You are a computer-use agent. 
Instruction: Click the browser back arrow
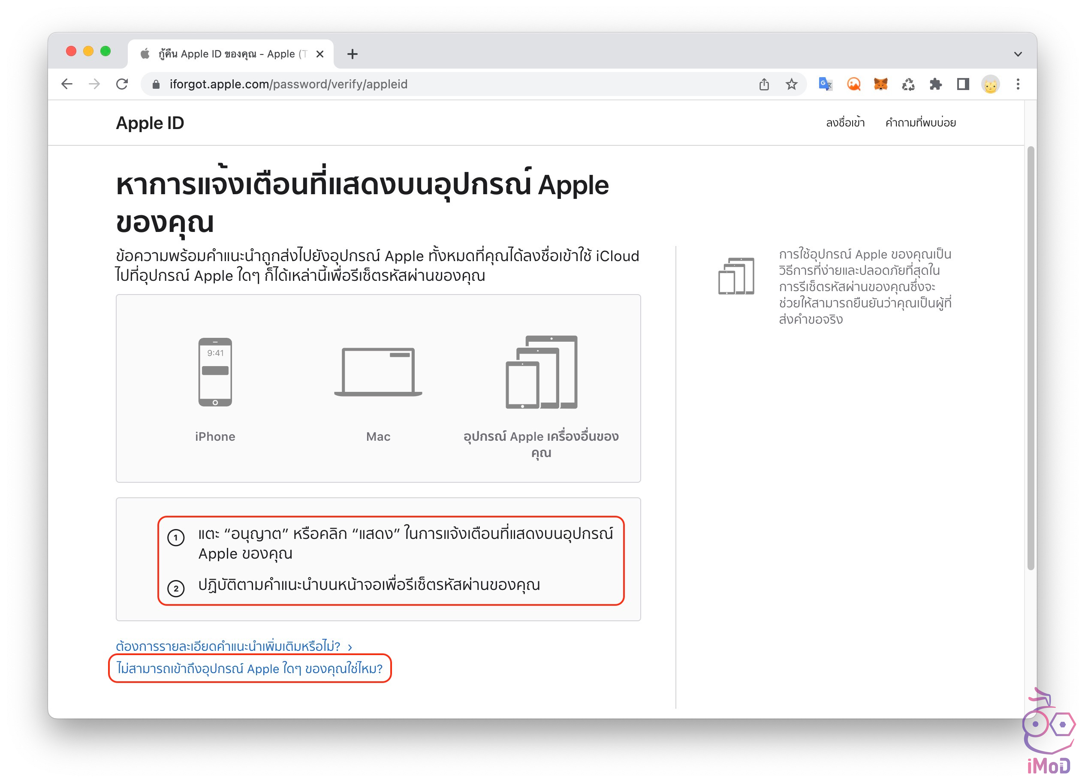[67, 84]
